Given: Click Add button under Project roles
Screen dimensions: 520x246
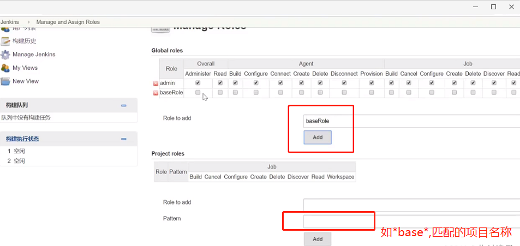Looking at the screenshot, I should (318, 239).
